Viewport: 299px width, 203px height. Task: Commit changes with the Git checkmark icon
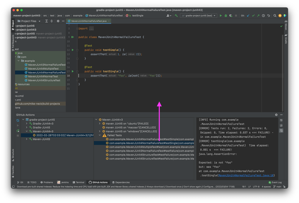[253, 16]
